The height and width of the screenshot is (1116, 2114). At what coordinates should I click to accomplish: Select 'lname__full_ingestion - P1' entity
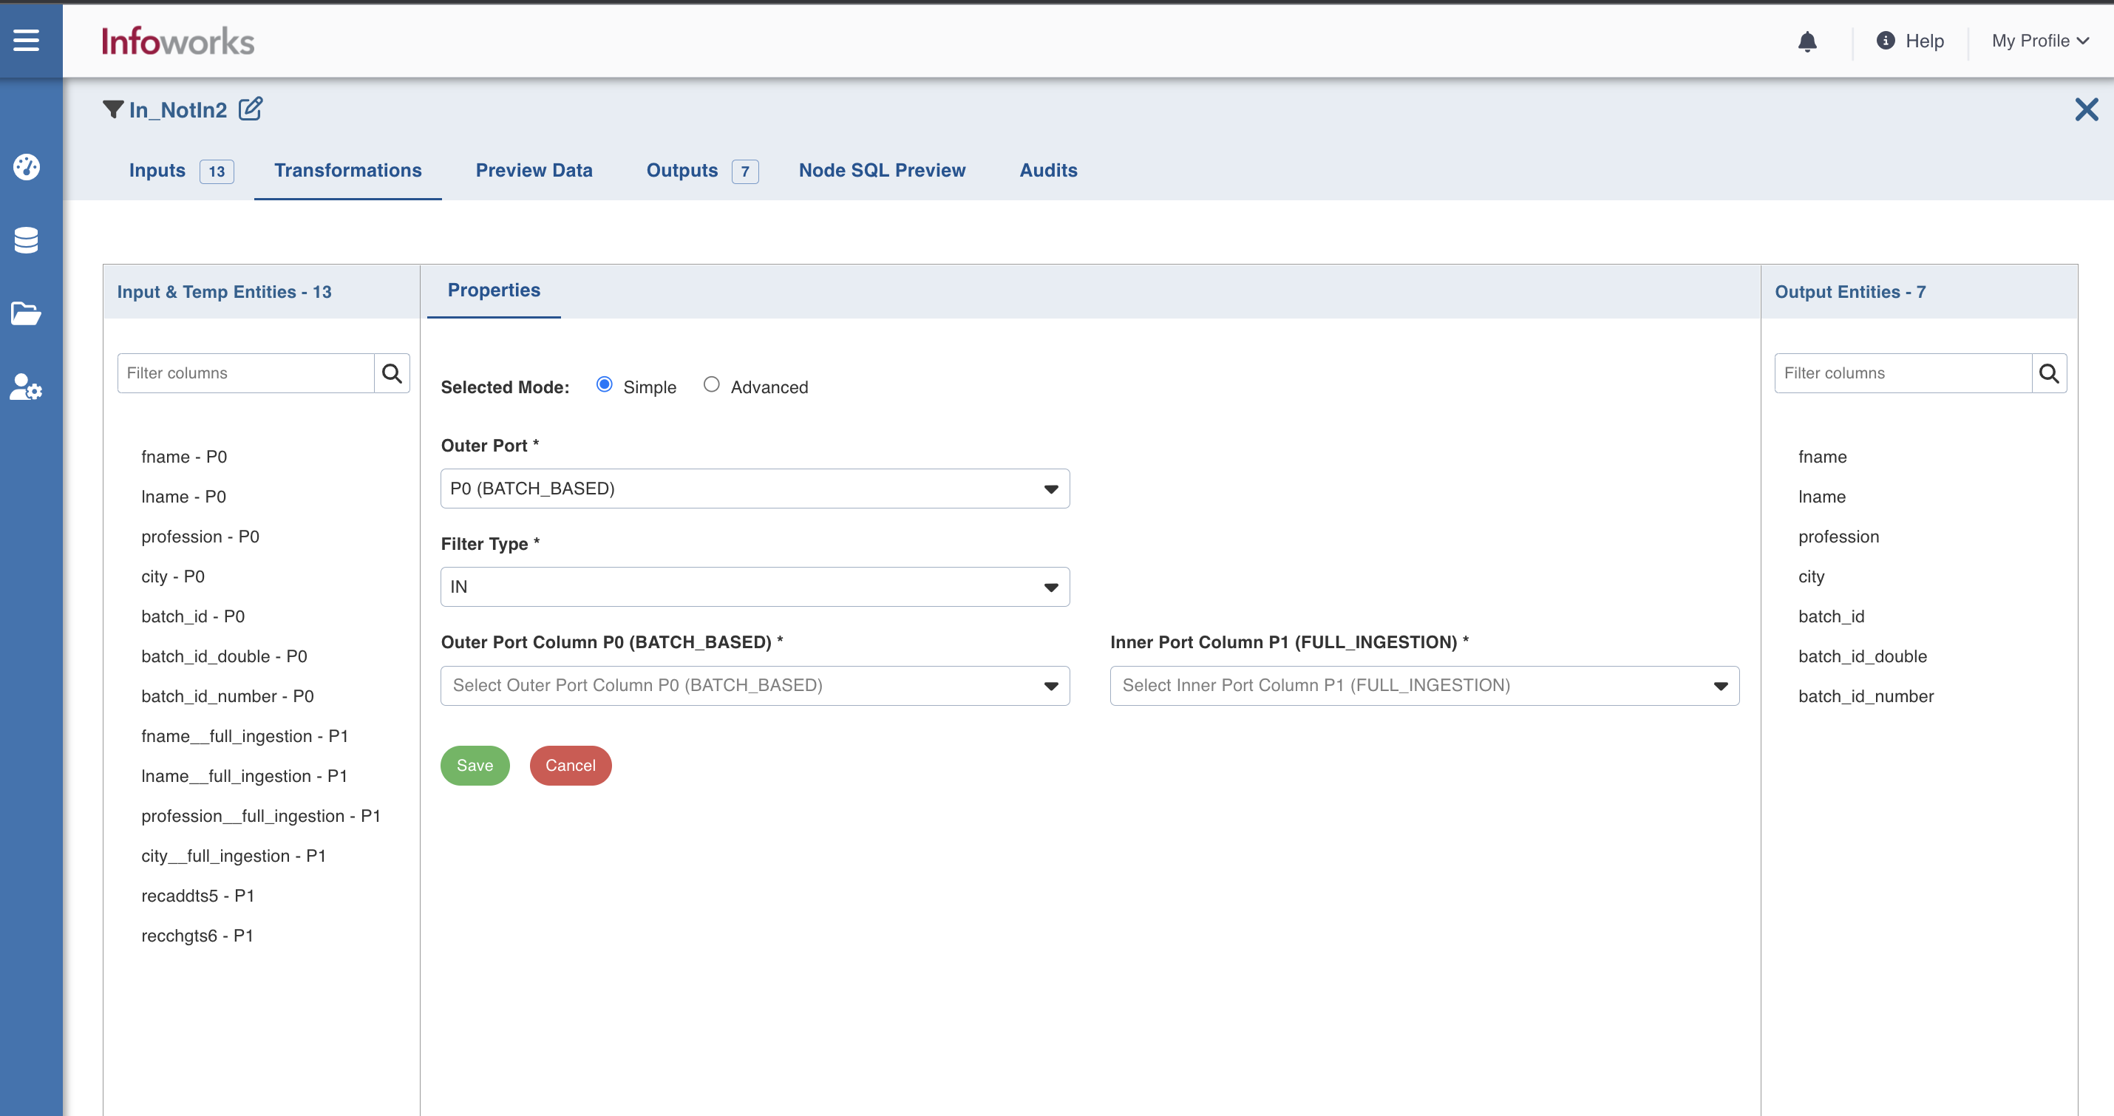[x=245, y=776]
